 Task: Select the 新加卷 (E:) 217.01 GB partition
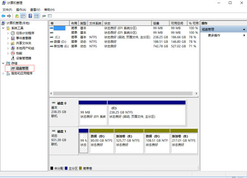184,141
